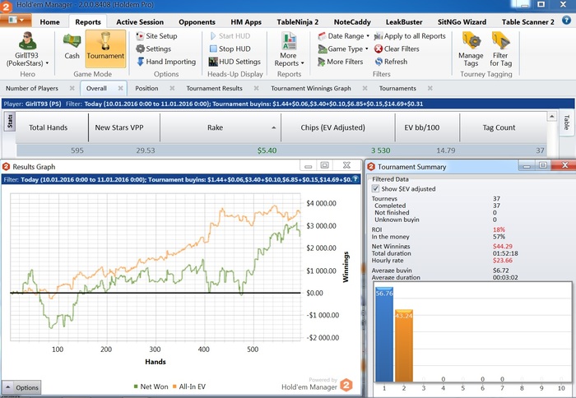Open the Table Scanner 2 tab
Image resolution: width=576 pixels, height=398 pixels.
click(528, 22)
